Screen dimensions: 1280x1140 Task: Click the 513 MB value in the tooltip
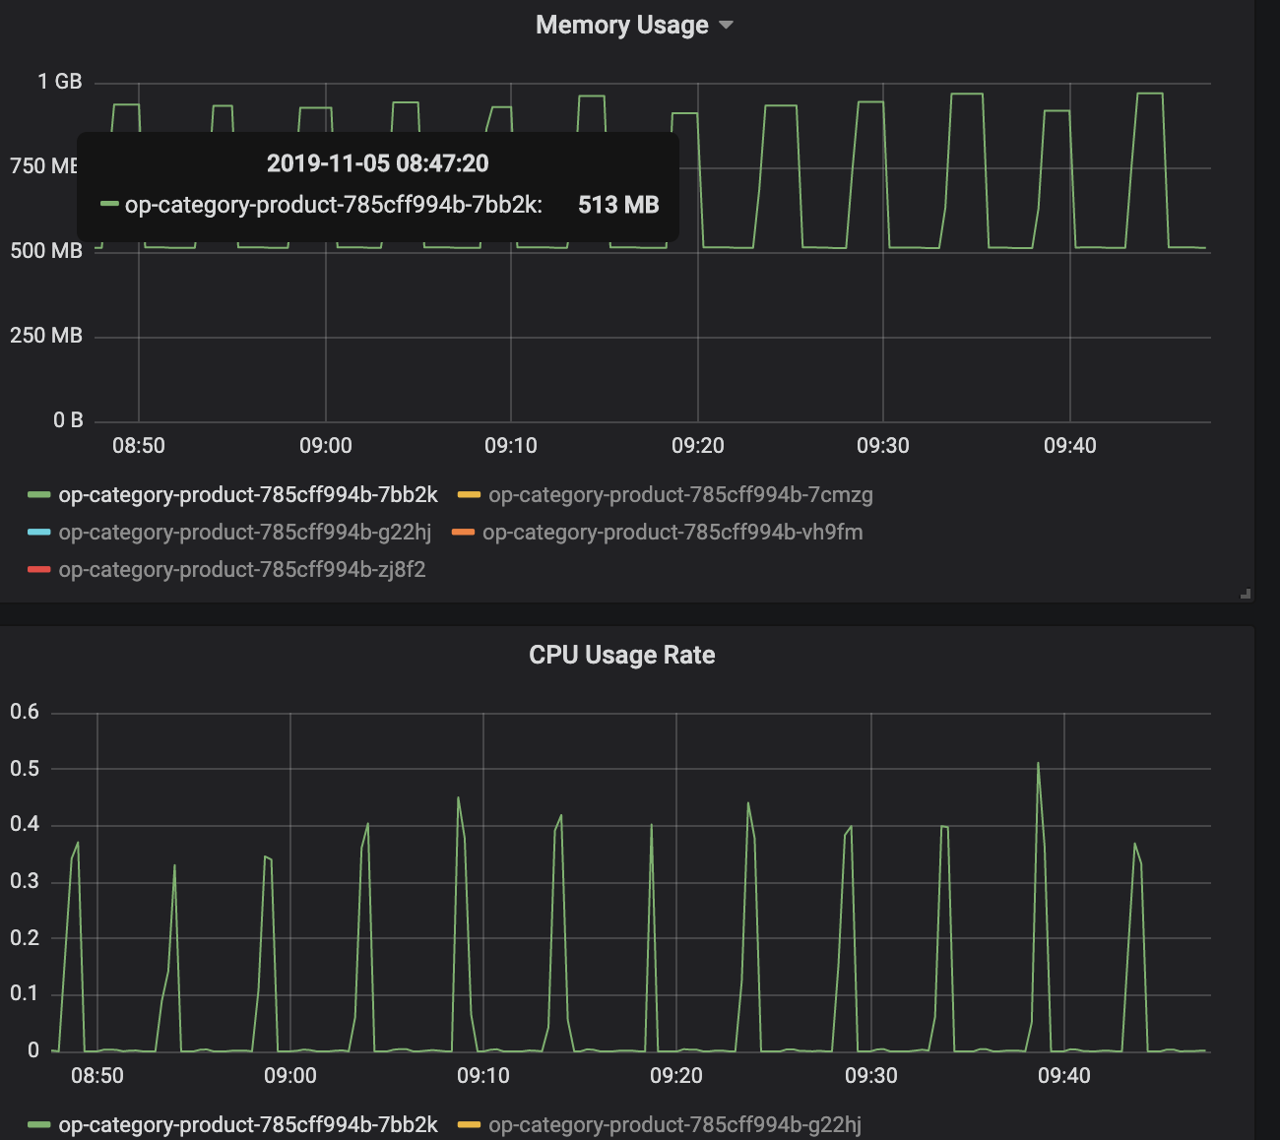pos(618,205)
